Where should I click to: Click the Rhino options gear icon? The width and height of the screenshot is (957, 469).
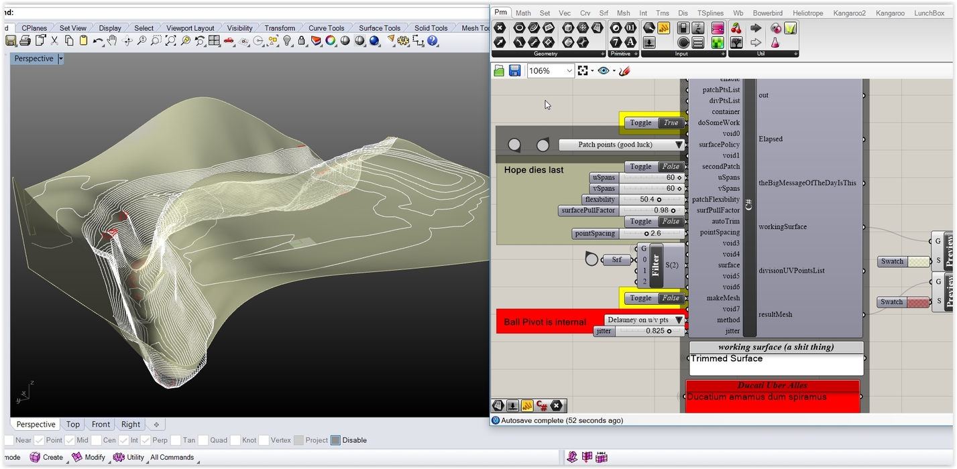403,41
